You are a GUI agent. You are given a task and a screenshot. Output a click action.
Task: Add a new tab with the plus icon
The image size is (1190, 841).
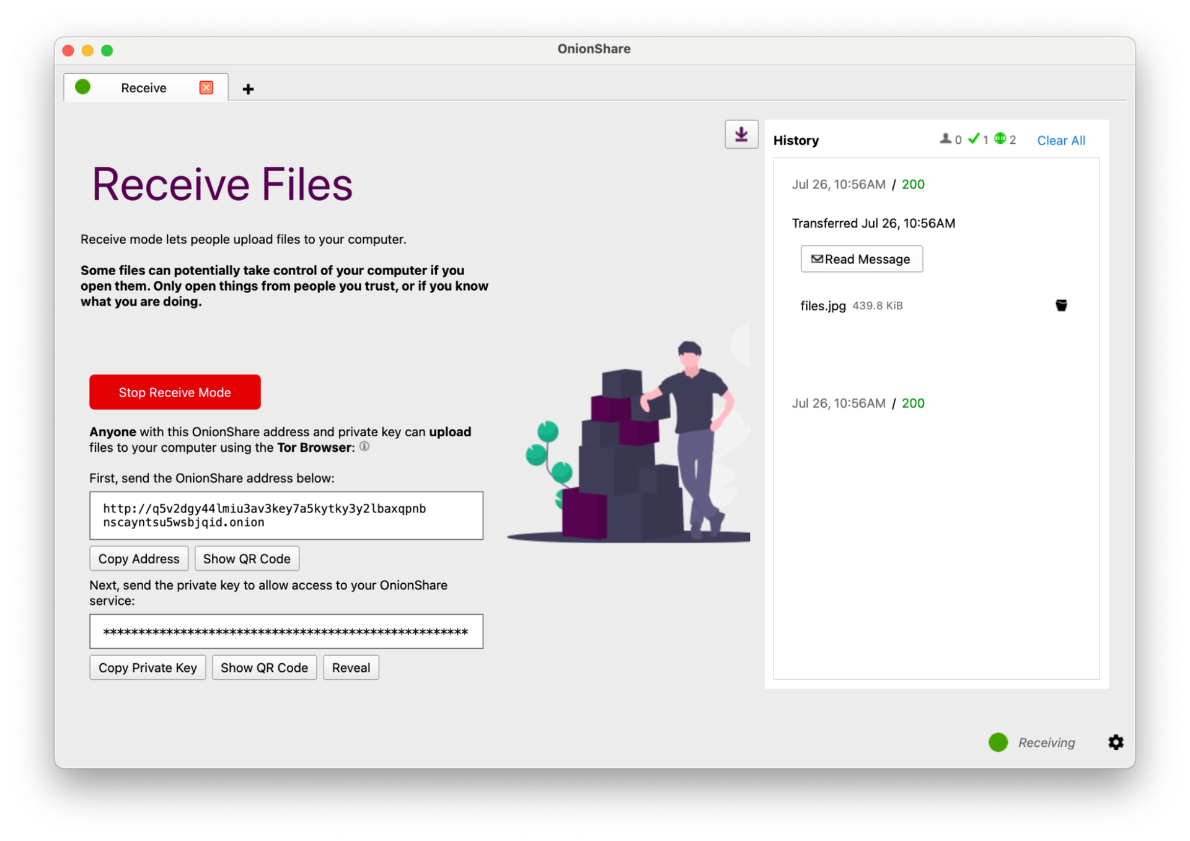[248, 89]
